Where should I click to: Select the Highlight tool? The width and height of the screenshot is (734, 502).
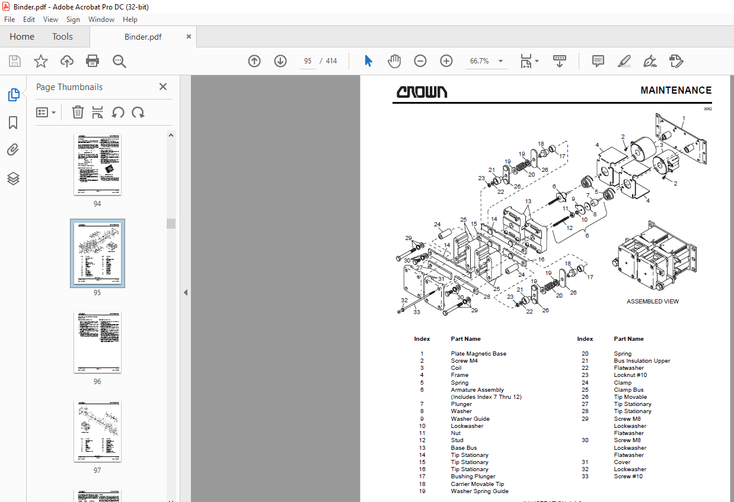coord(624,61)
